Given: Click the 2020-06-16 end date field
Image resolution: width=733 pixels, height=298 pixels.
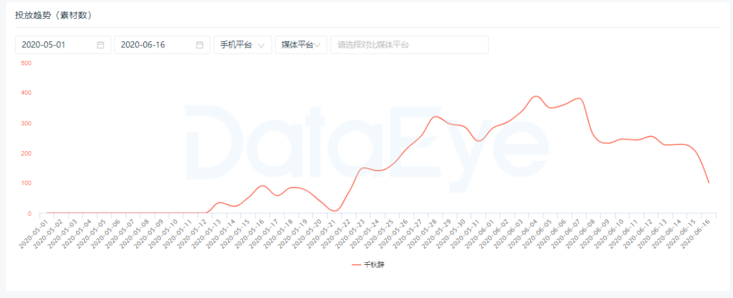Looking at the screenshot, I should (153, 45).
